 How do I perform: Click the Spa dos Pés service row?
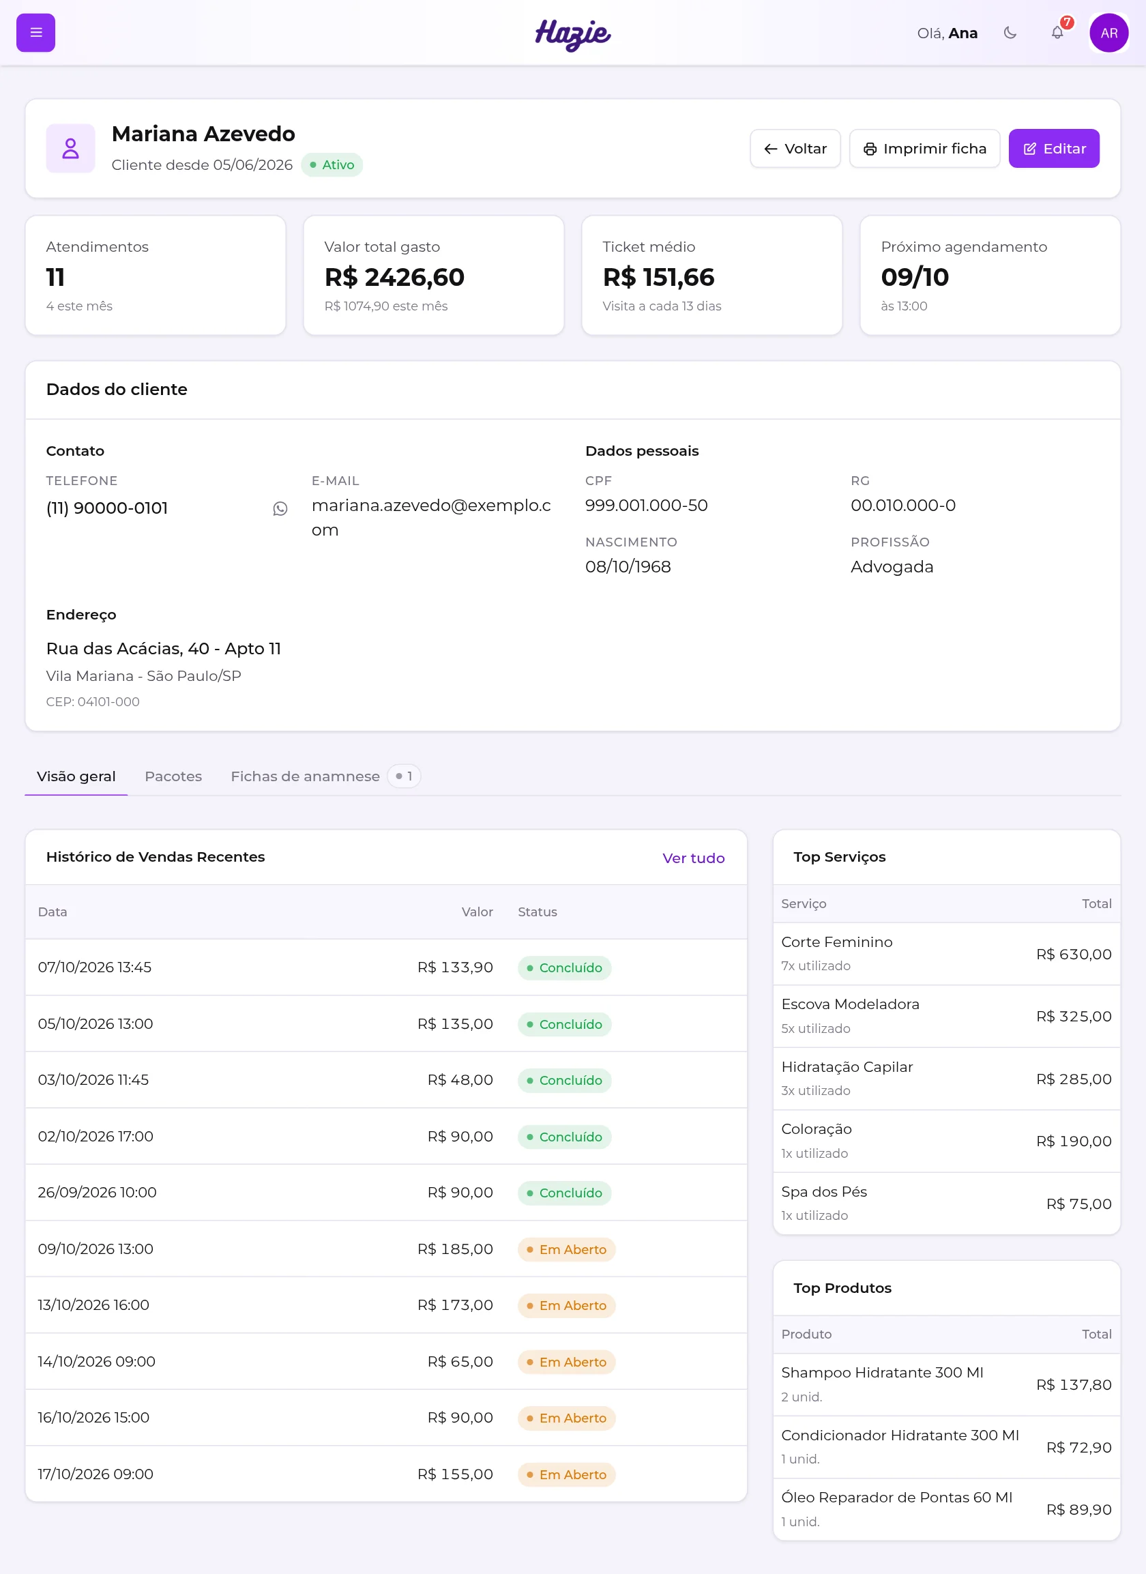pos(946,1204)
